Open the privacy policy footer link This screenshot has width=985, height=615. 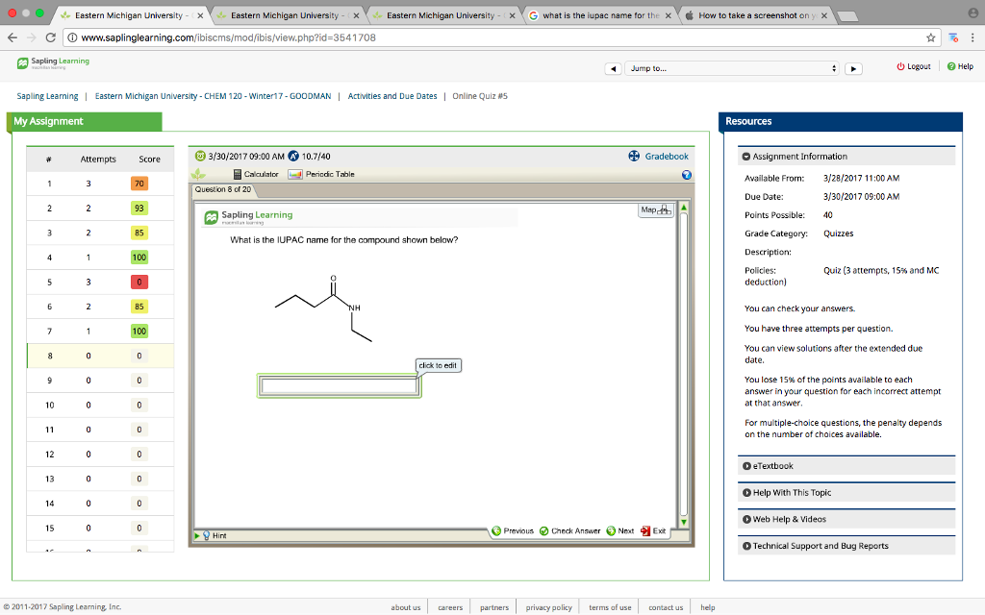(549, 607)
